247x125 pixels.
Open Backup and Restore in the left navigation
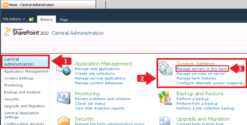tap(22, 92)
